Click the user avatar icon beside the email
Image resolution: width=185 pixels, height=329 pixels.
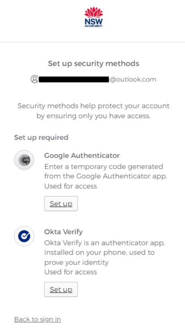[x=34, y=79]
